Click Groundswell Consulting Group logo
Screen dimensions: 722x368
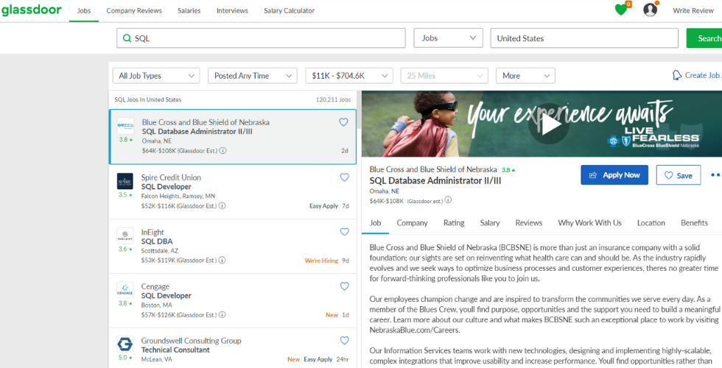tap(125, 344)
